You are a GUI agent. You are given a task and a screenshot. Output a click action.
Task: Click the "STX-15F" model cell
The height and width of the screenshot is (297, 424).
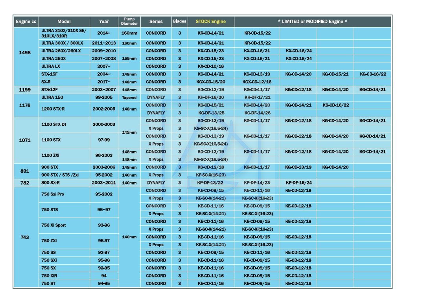point(64,74)
